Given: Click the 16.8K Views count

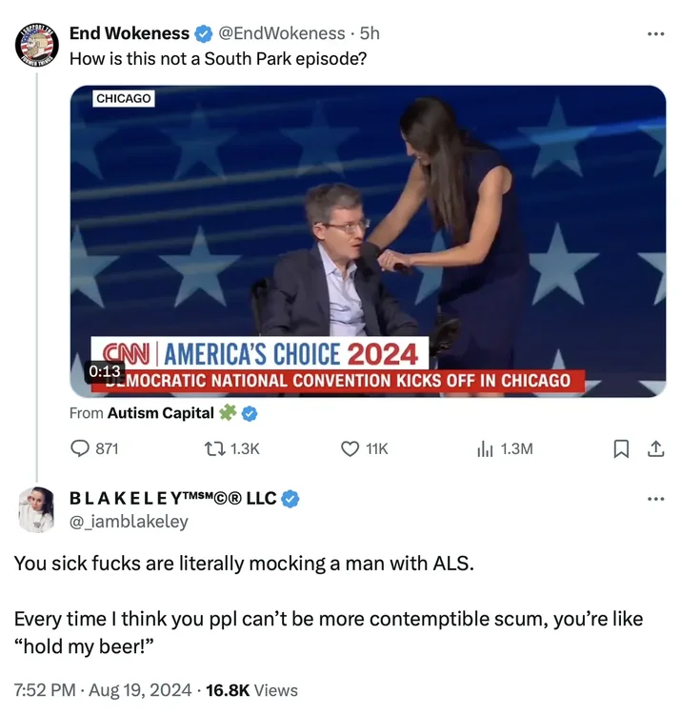Looking at the screenshot, I should [x=251, y=690].
